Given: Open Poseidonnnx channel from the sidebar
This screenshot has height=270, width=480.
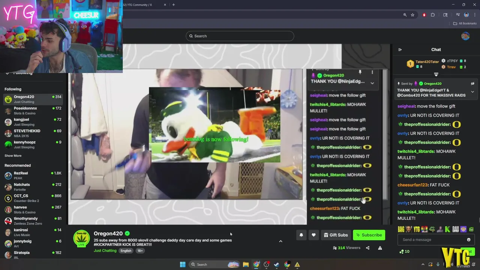Looking at the screenshot, I should coord(33,111).
